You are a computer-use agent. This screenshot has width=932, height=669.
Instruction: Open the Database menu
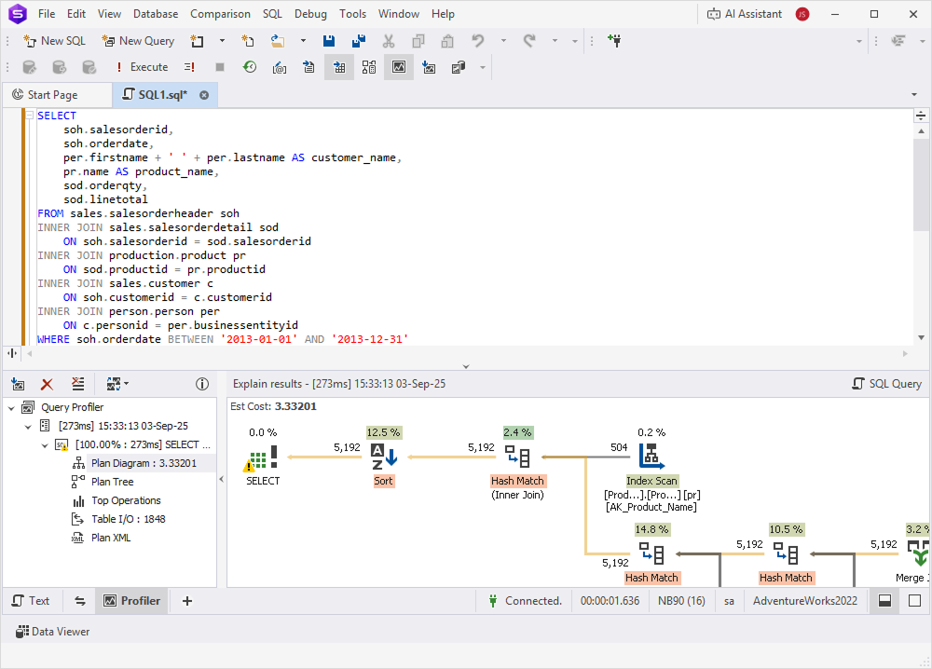coord(155,14)
